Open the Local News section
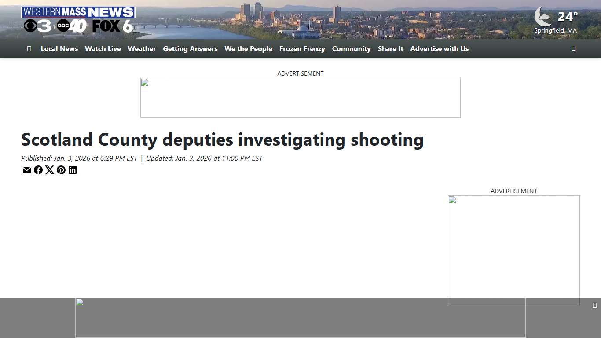Screen dimensions: 601x338 tap(59, 48)
